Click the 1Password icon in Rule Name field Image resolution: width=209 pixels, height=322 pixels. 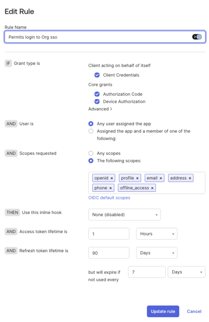[197, 37]
